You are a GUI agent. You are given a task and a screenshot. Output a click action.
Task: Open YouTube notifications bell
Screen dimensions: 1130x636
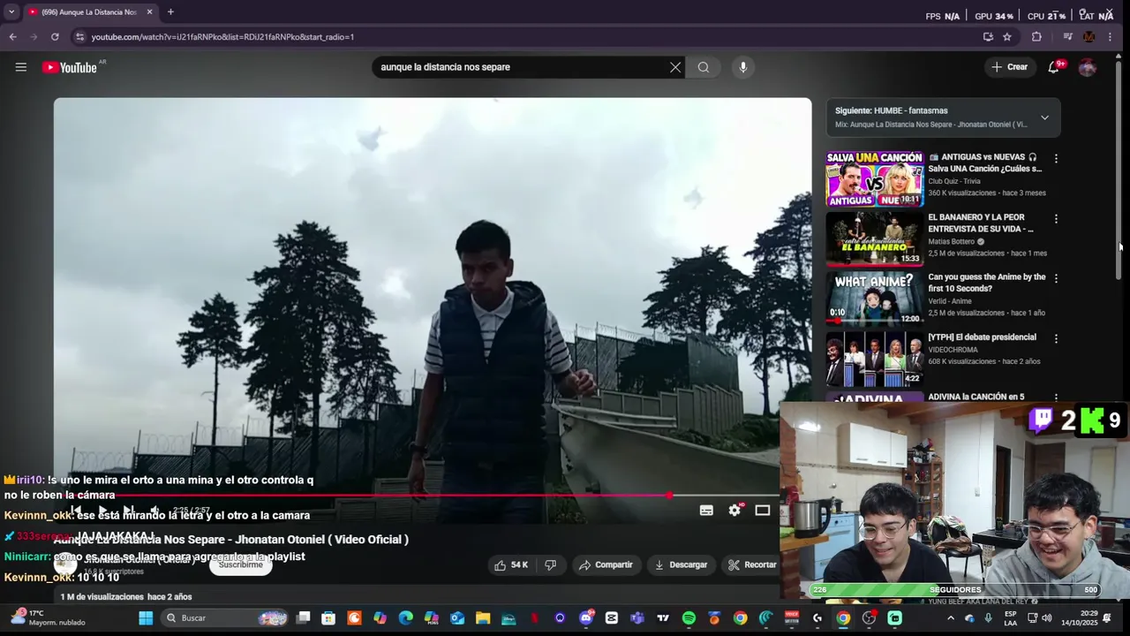[1053, 67]
